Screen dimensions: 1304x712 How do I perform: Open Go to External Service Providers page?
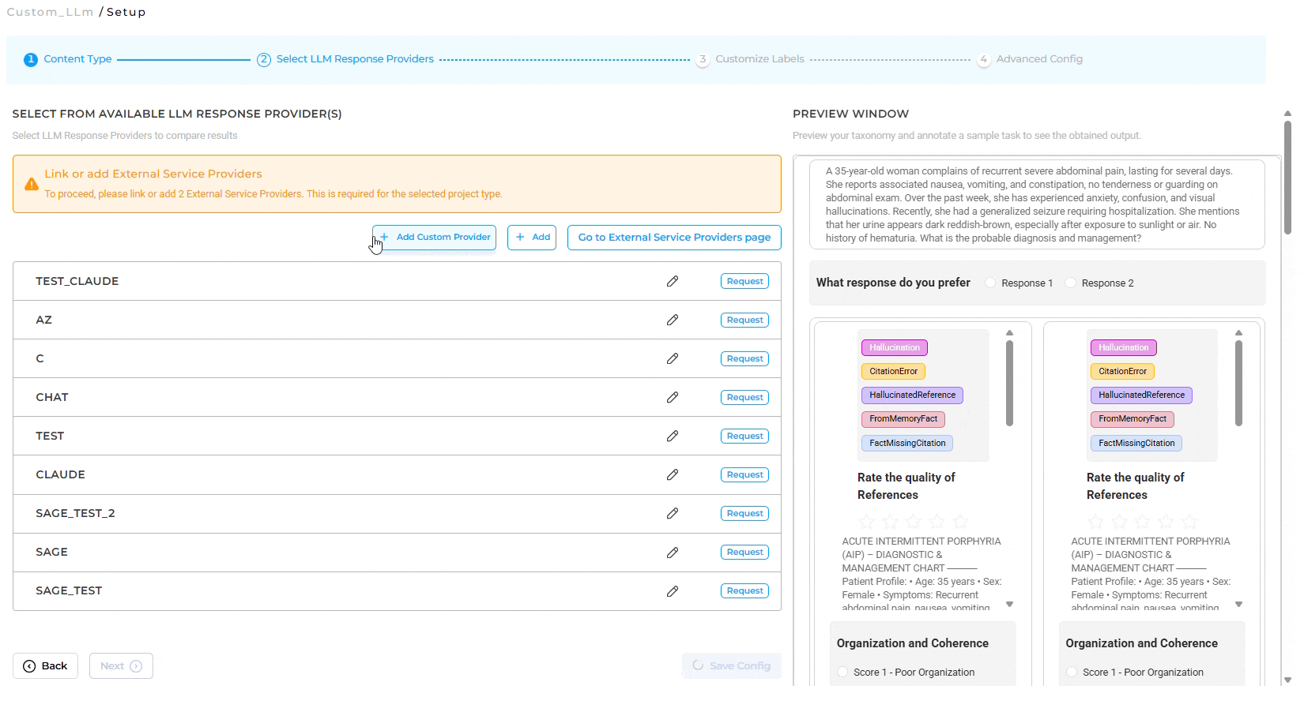(674, 237)
